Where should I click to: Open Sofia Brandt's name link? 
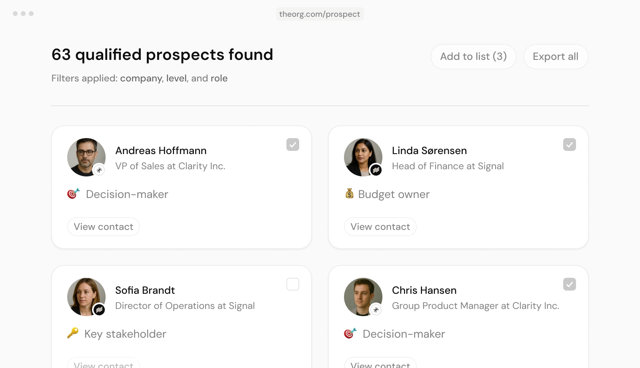[145, 290]
